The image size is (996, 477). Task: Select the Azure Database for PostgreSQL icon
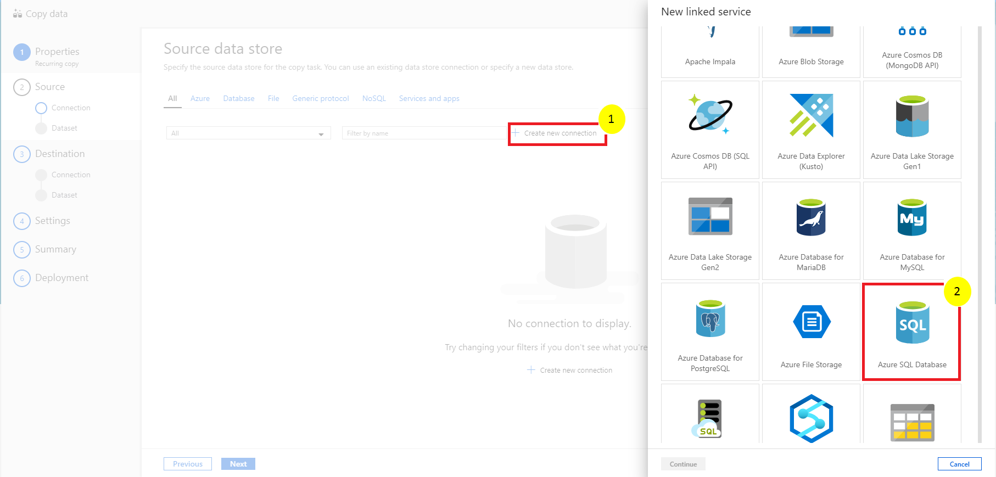coord(710,318)
